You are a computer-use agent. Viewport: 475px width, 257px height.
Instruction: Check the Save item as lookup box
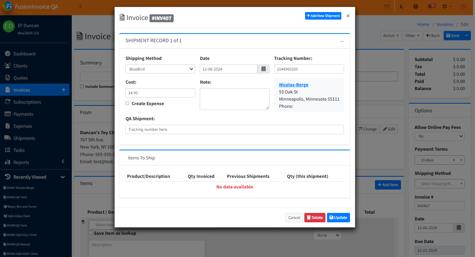(x=91, y=233)
